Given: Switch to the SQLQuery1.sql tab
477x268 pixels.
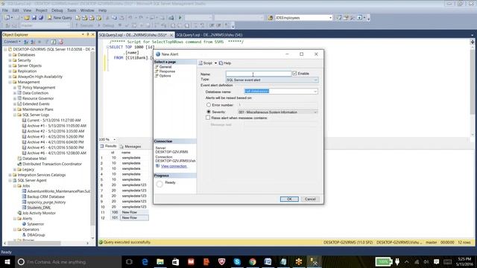Looking at the screenshot, I should click(x=209, y=35).
